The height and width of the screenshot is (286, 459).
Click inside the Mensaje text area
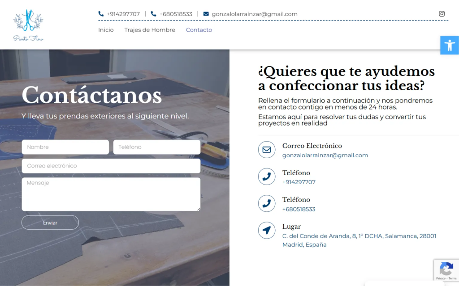click(111, 193)
